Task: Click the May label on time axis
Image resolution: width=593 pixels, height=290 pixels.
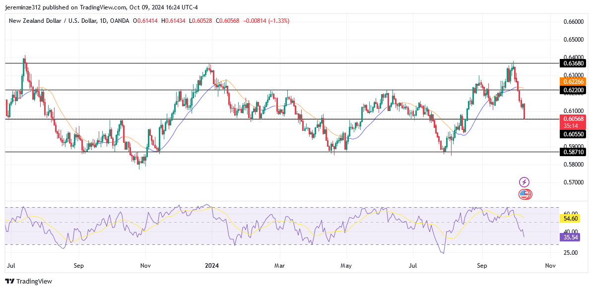Action: [346, 266]
